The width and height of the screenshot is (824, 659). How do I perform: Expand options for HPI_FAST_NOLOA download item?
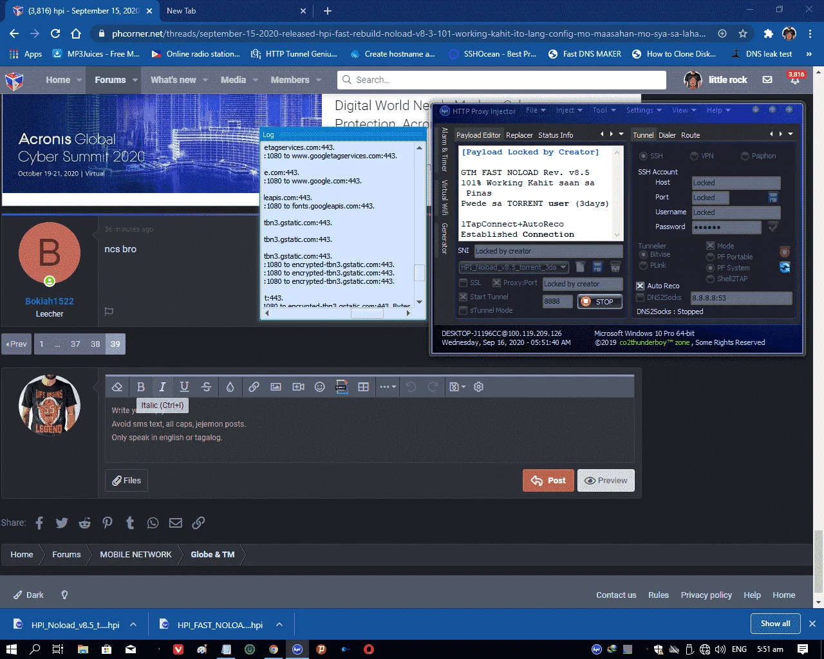pos(279,624)
